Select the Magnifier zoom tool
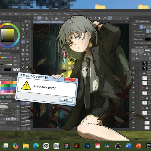 23,25
